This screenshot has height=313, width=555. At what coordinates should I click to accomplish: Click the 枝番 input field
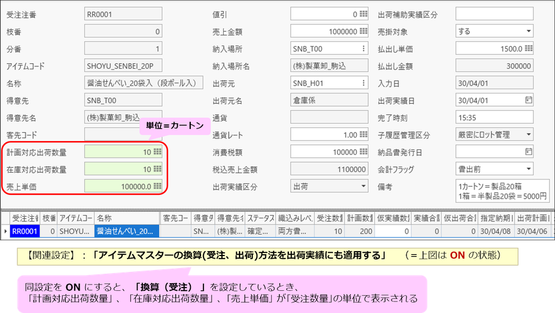pos(123,31)
